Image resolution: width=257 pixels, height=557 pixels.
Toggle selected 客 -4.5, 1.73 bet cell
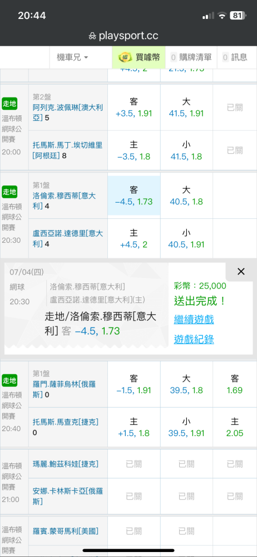[x=134, y=196]
